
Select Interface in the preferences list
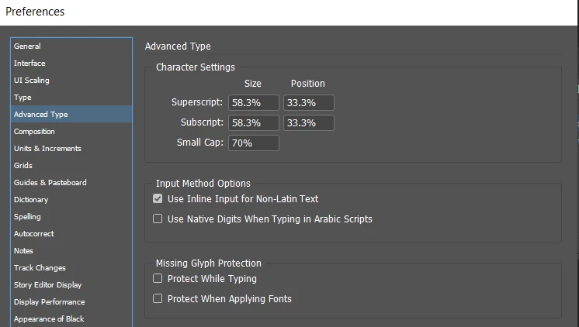pos(29,64)
